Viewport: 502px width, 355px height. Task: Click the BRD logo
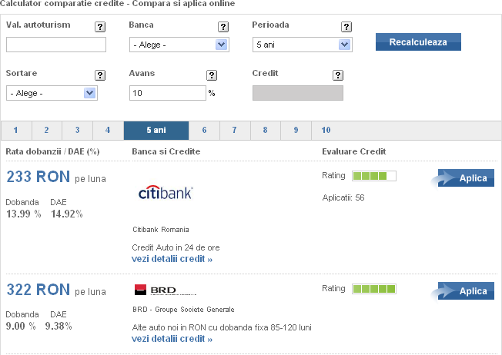(x=166, y=290)
